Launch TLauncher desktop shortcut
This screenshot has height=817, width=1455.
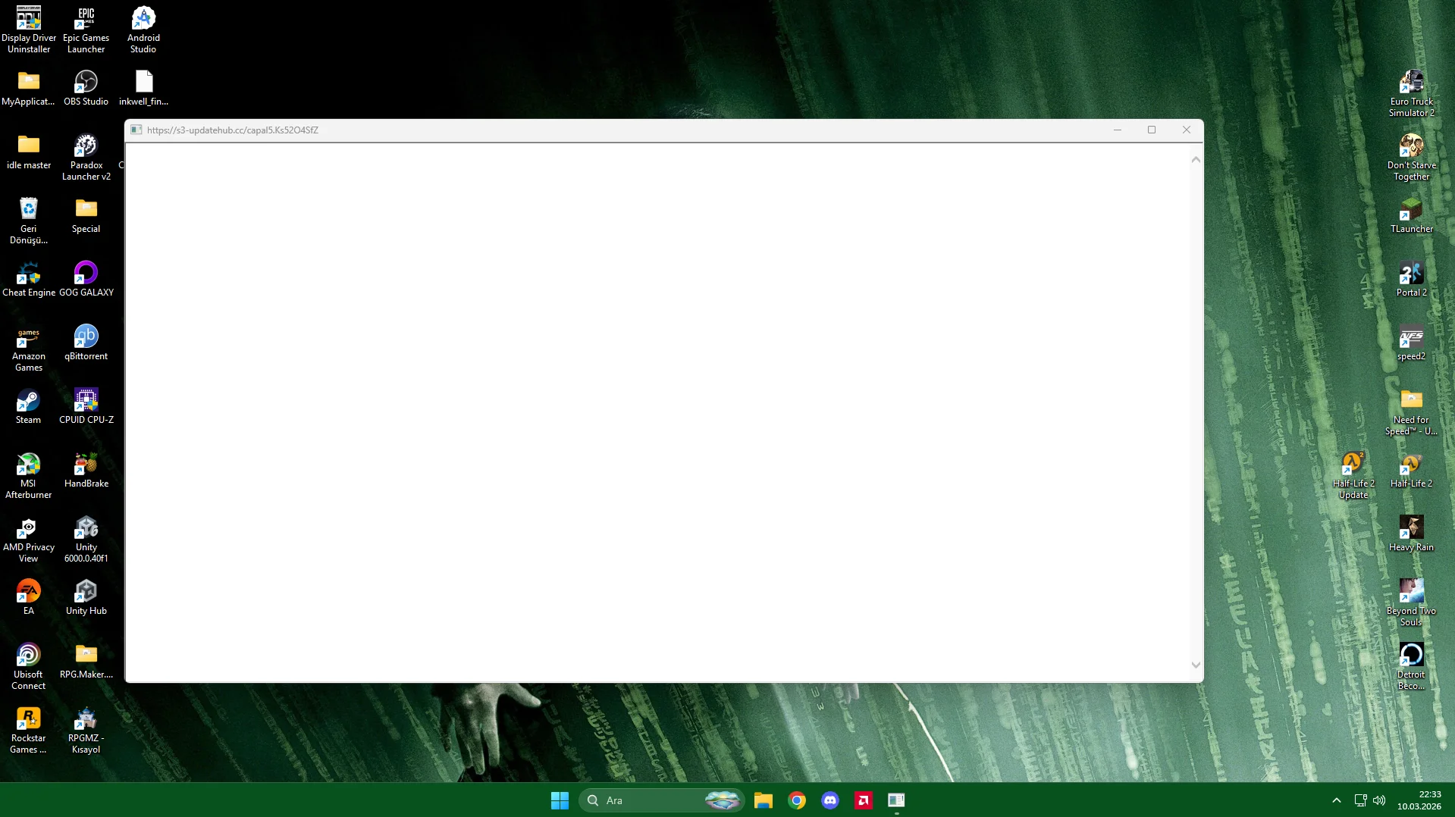(1411, 215)
